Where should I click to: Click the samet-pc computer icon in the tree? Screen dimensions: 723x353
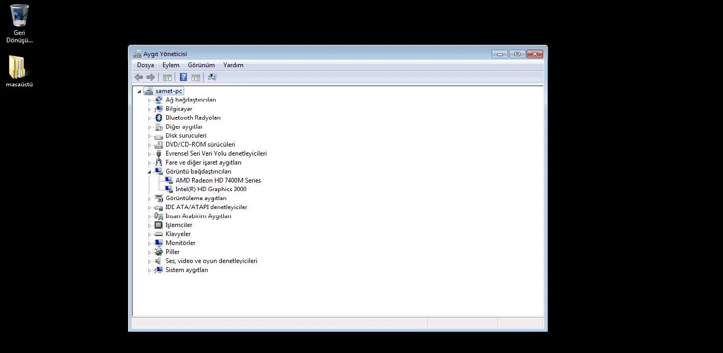pyautogui.click(x=148, y=91)
